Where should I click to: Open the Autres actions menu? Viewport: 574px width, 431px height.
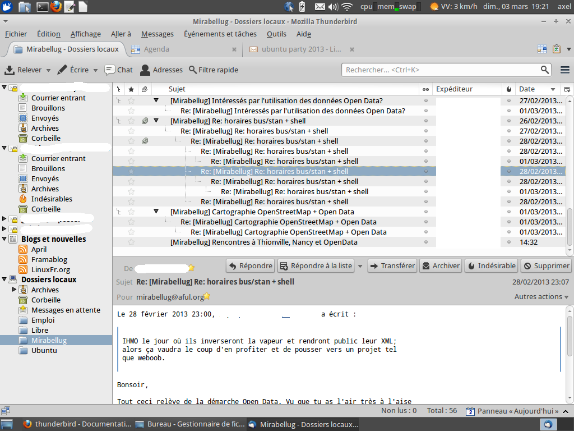541,296
